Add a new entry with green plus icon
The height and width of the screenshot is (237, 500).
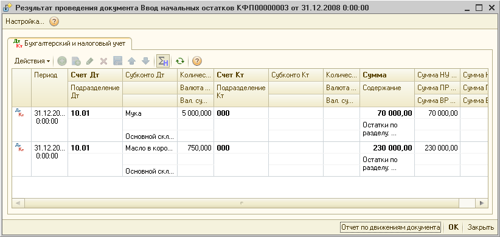[62, 61]
